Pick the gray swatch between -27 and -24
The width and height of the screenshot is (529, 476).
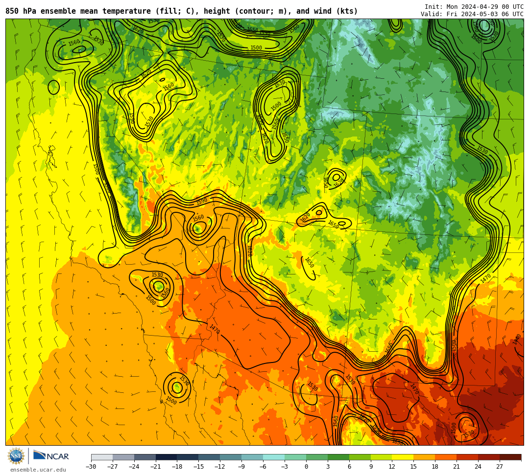click(123, 457)
